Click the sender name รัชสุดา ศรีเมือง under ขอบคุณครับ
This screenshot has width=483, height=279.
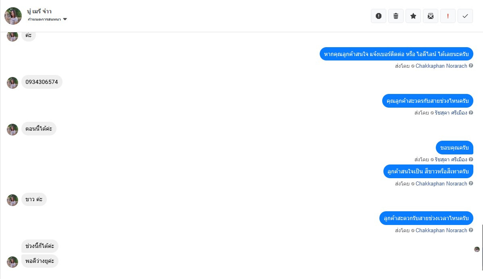[451, 160]
